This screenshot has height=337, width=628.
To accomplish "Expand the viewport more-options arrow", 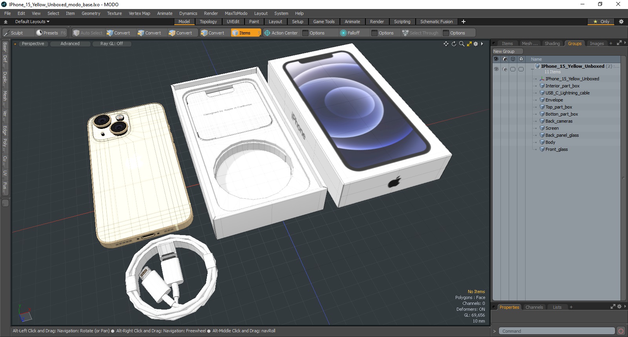I will pyautogui.click(x=482, y=44).
